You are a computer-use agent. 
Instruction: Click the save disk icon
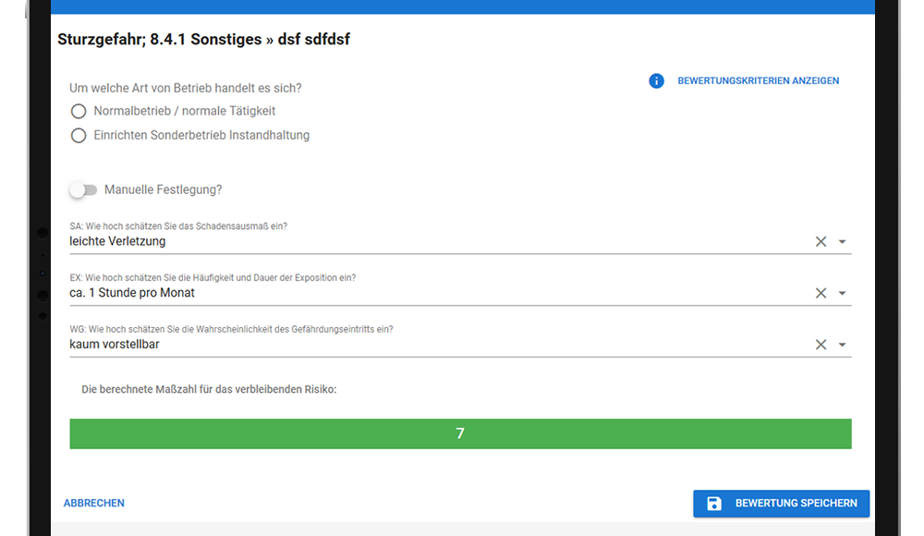click(x=713, y=504)
